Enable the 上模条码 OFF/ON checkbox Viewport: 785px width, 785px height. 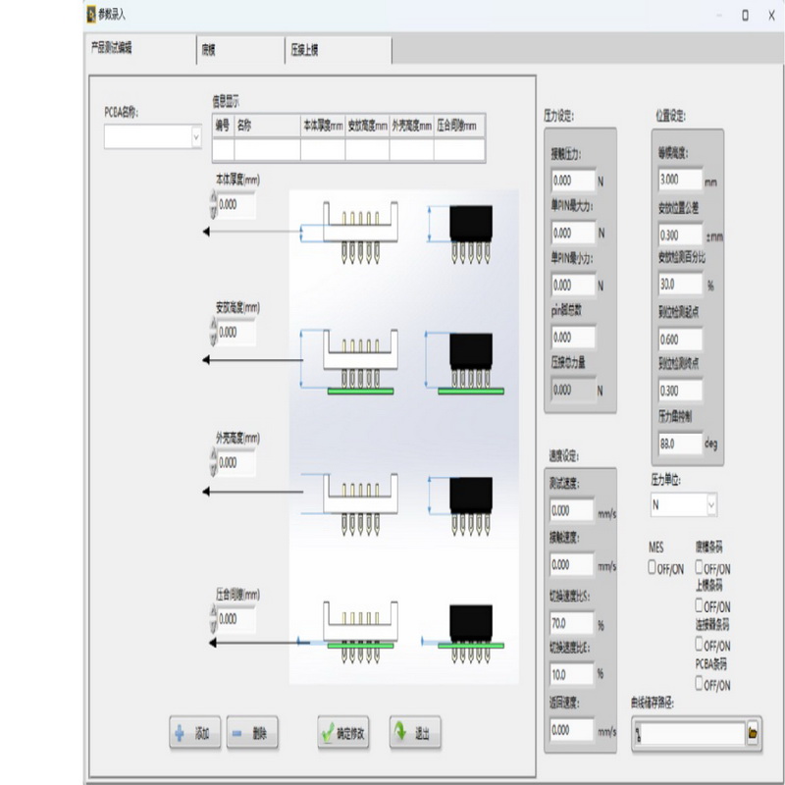tap(701, 606)
